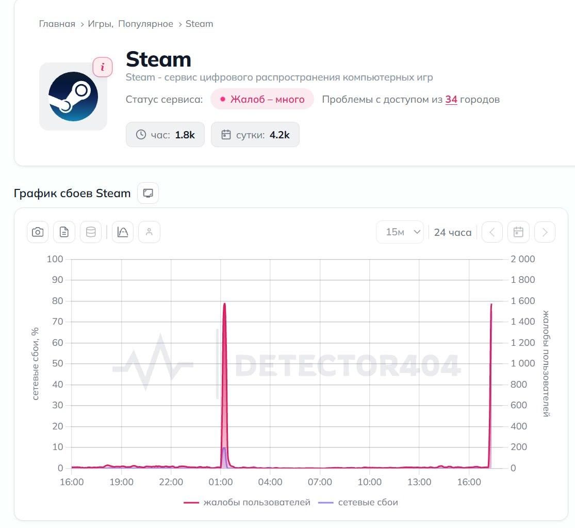Click the document export icon

[x=64, y=232]
